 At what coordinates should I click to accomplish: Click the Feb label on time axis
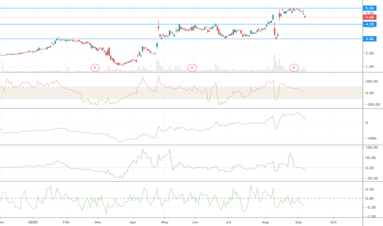pyautogui.click(x=66, y=222)
